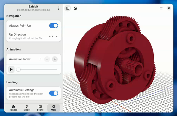Click the Animation Index value 0
This screenshot has height=116, width=177.
point(40,59)
